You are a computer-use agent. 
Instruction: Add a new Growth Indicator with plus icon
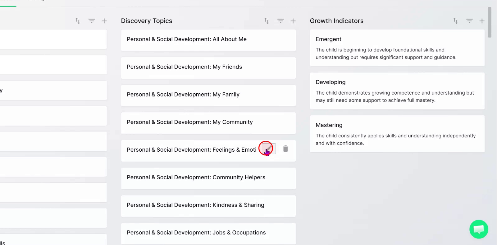(482, 21)
